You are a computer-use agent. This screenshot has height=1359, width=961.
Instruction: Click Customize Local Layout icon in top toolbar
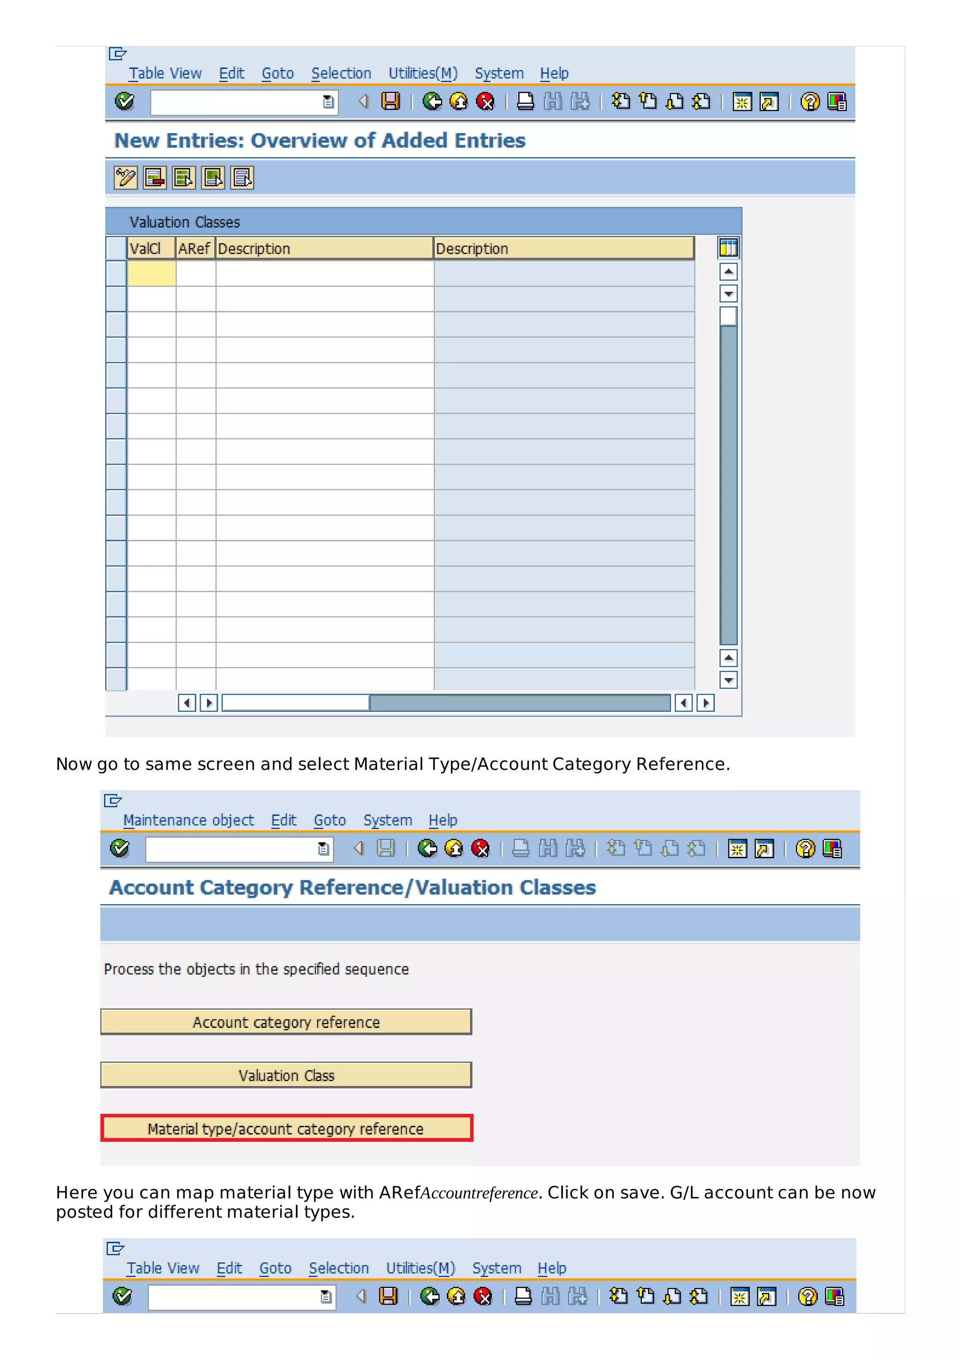tap(836, 102)
